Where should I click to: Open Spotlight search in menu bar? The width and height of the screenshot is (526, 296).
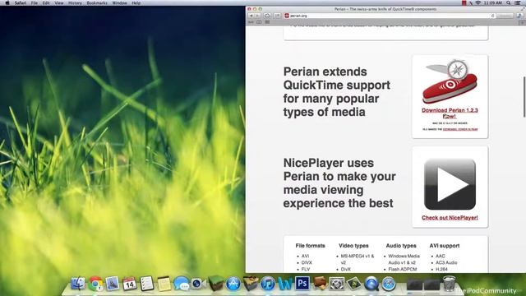(x=509, y=3)
